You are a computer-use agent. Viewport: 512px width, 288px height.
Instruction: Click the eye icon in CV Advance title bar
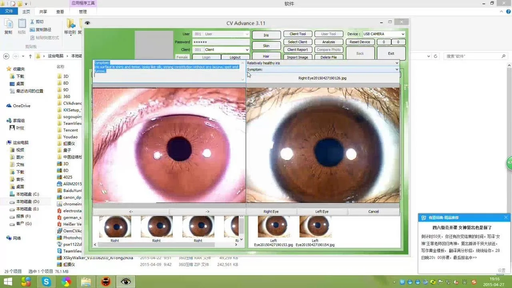(88, 23)
